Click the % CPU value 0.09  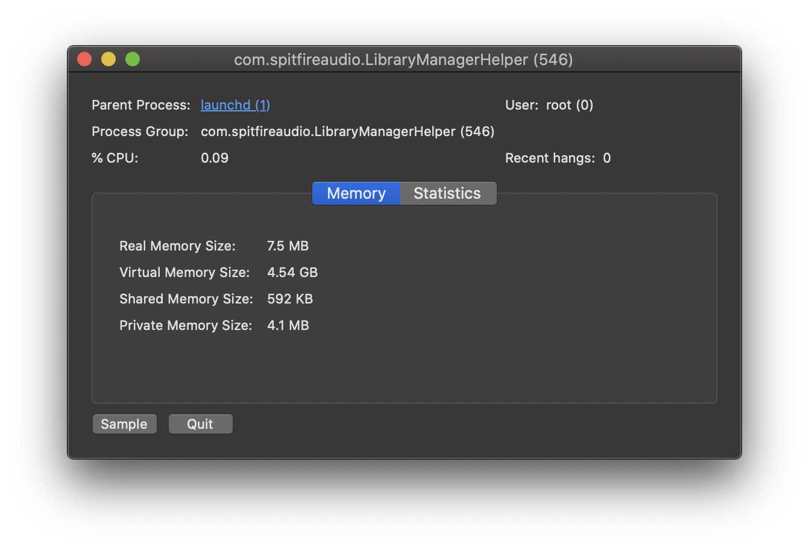pos(215,158)
